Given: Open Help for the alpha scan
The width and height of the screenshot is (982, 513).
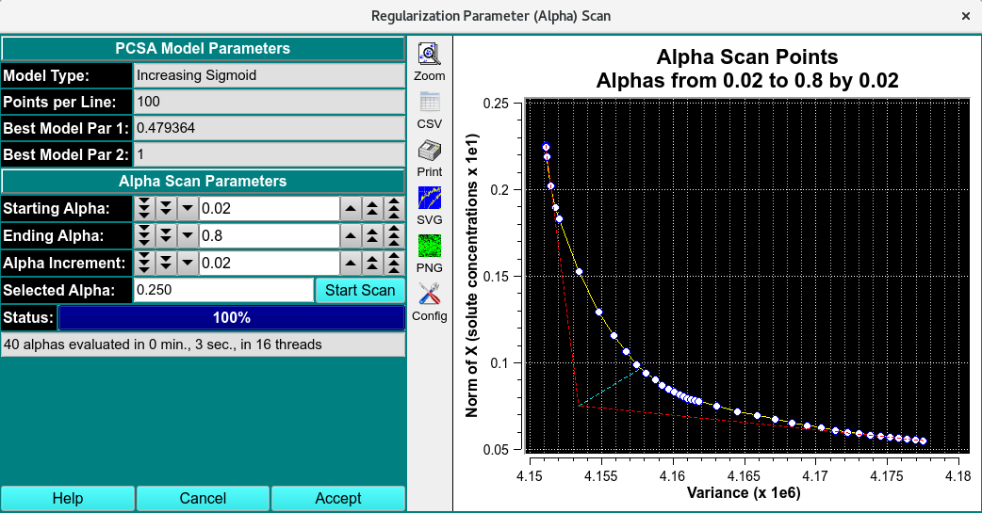Looking at the screenshot, I should click(x=68, y=498).
